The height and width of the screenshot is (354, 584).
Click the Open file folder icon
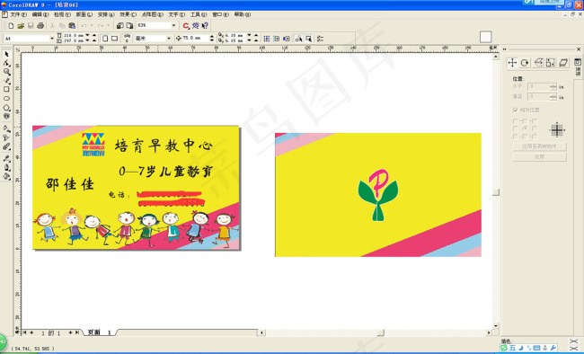point(21,26)
